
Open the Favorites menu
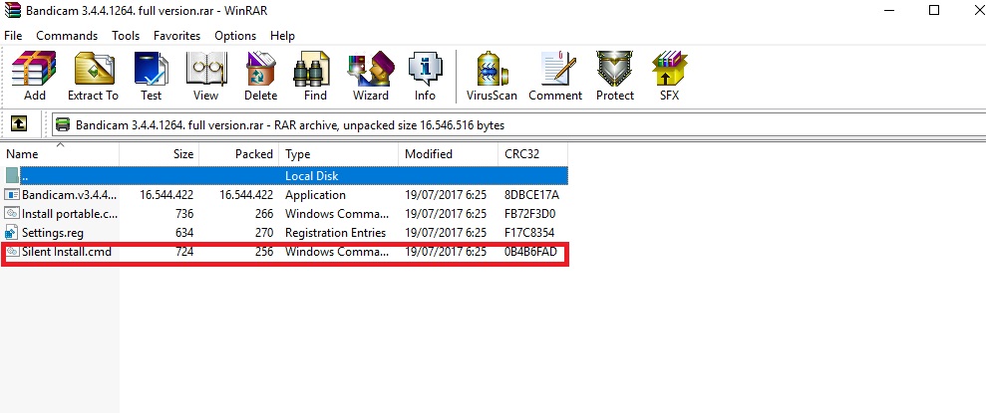tap(176, 36)
